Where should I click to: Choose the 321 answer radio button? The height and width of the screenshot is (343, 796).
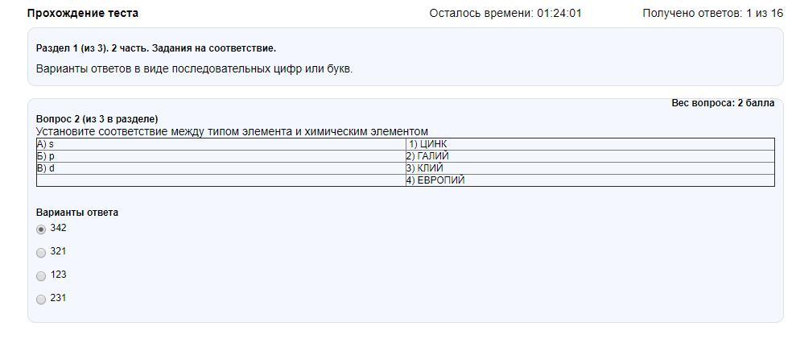pos(41,253)
